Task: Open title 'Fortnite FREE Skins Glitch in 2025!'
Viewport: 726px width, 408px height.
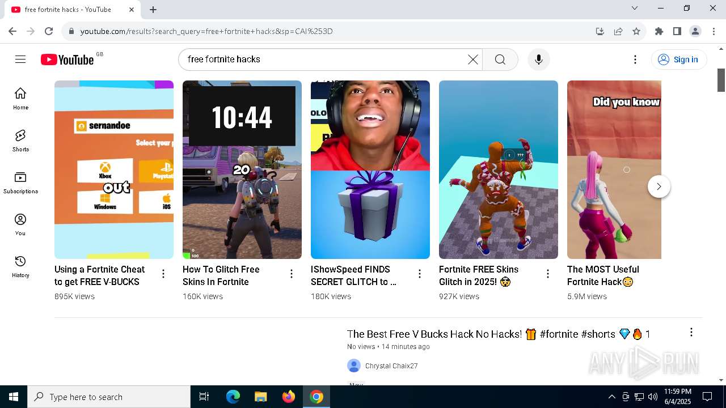Action: 479,275
